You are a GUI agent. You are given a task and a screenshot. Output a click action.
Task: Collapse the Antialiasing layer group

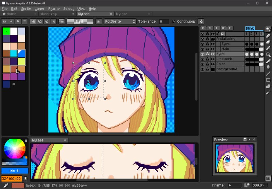[x=213, y=39]
